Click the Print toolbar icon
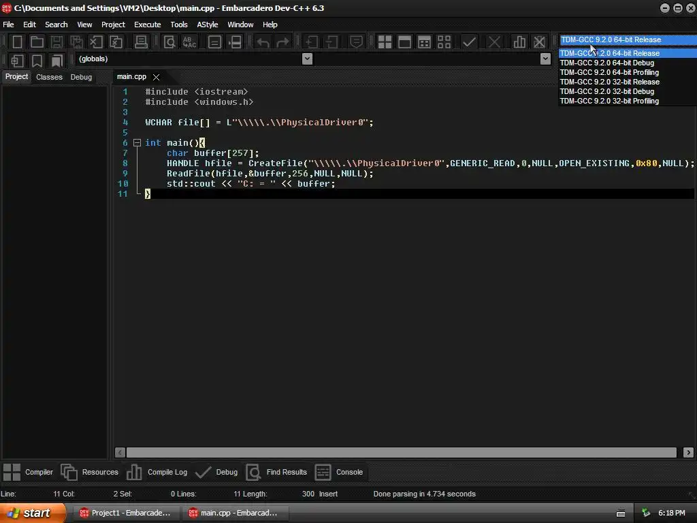Image resolution: width=697 pixels, height=523 pixels. [141, 42]
